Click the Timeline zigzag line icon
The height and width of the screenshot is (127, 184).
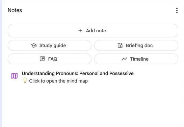coord(124,59)
